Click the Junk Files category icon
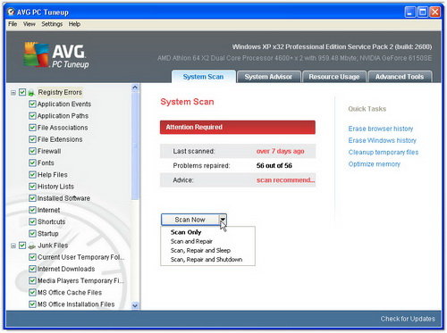 31,246
